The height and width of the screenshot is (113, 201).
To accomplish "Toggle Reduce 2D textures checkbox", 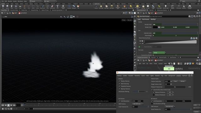I will coord(154,92).
